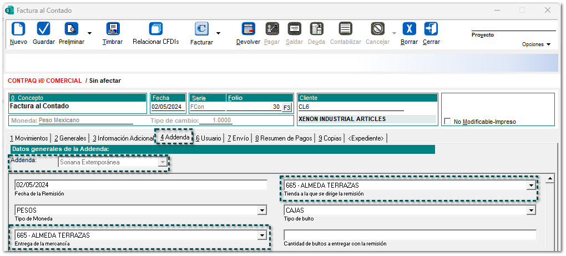Click the Relacionar CFDIs icon
Image resolution: width=566 pixels, height=256 pixels.
pos(155,29)
